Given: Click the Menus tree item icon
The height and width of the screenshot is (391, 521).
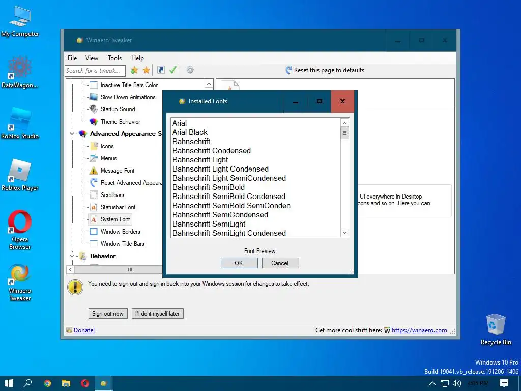Looking at the screenshot, I should 94,158.
